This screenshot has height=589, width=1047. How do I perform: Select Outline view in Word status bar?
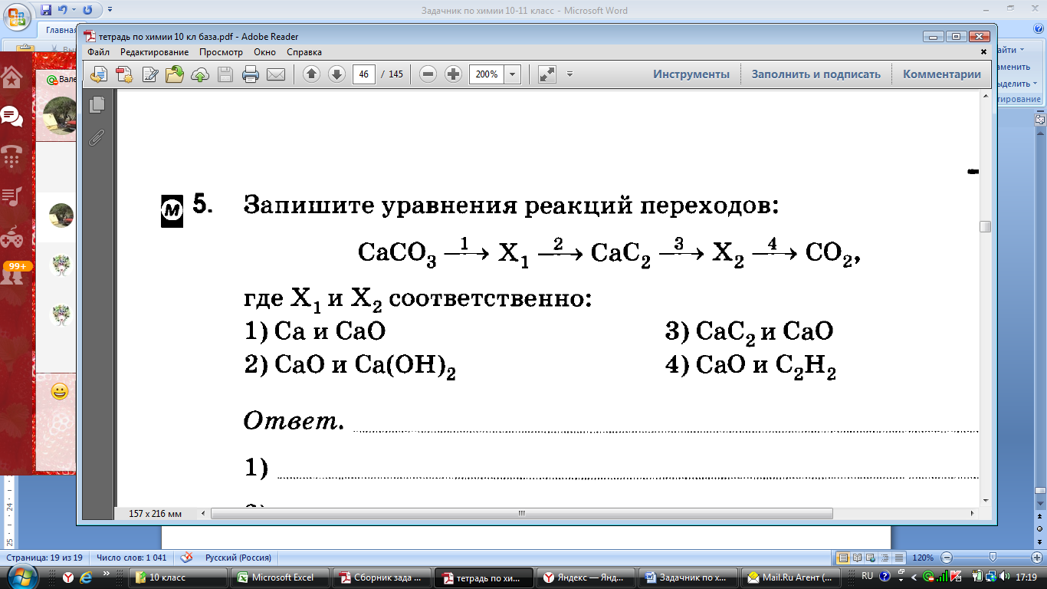click(885, 558)
